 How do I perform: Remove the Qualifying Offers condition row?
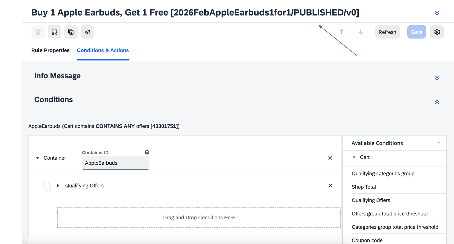(x=330, y=186)
